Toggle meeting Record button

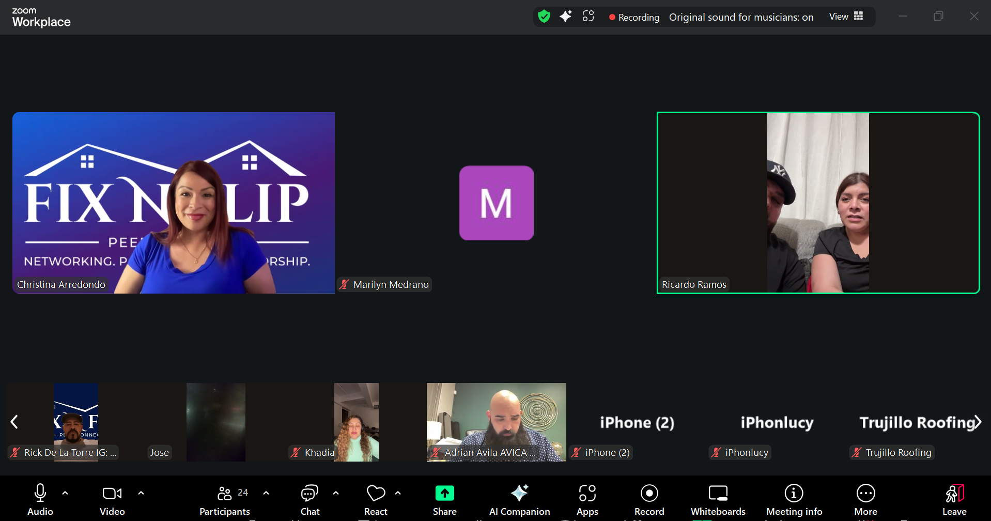(x=649, y=499)
